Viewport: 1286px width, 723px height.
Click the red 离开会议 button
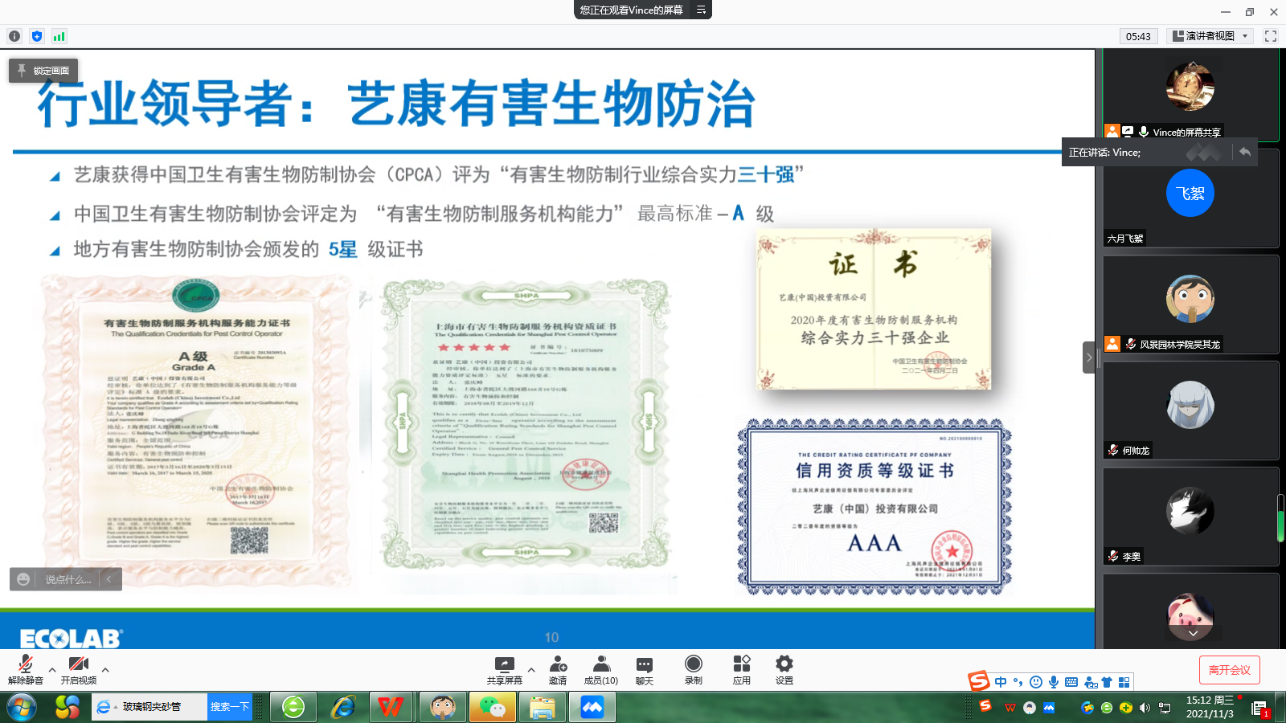point(1230,670)
